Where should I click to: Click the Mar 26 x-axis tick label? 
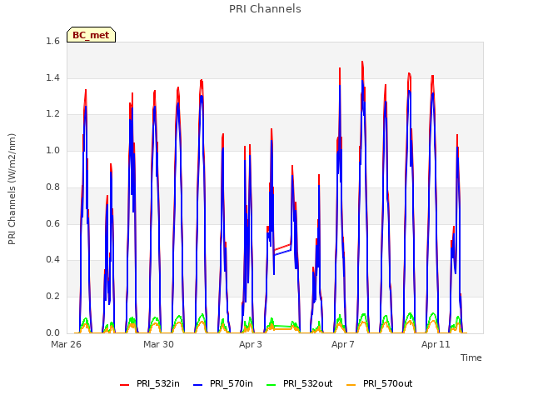point(67,344)
